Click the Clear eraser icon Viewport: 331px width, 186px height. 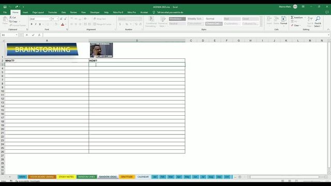coord(292,25)
